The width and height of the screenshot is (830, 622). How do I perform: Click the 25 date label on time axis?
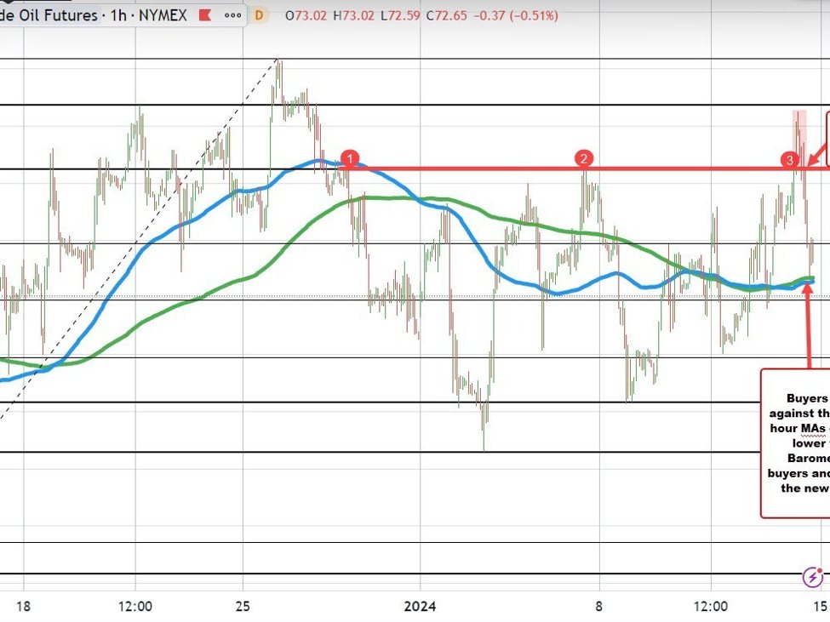pos(243,607)
